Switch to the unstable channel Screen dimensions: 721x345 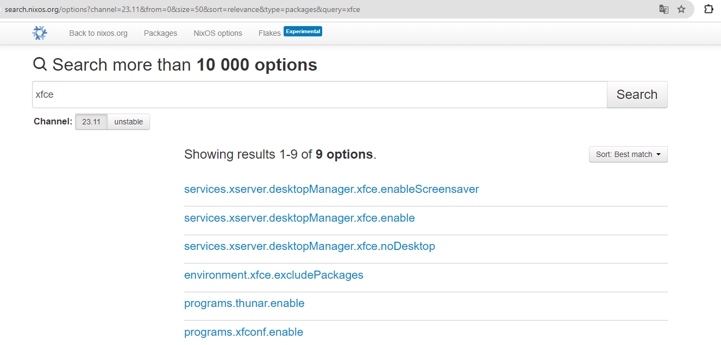(x=129, y=122)
